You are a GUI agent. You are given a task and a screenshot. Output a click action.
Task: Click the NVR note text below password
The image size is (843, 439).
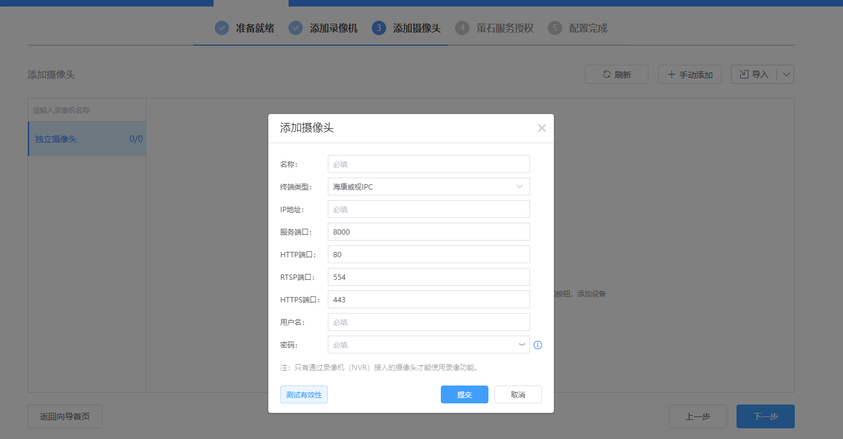[379, 367]
